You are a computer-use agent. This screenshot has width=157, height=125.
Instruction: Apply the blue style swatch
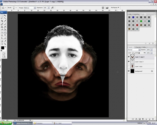[x=133, y=17]
